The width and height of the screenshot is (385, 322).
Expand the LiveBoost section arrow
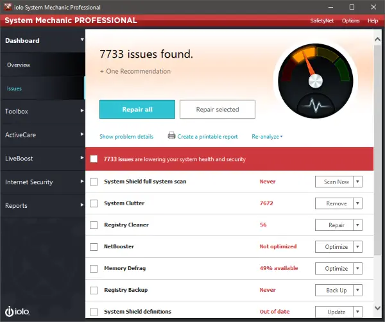[82, 158]
